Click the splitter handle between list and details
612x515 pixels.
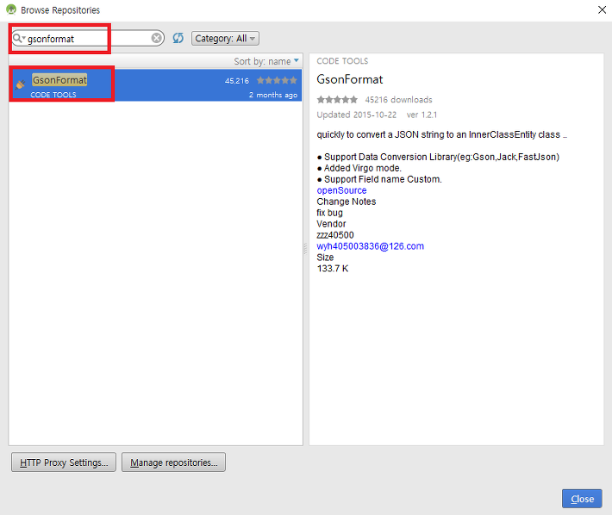click(306, 249)
